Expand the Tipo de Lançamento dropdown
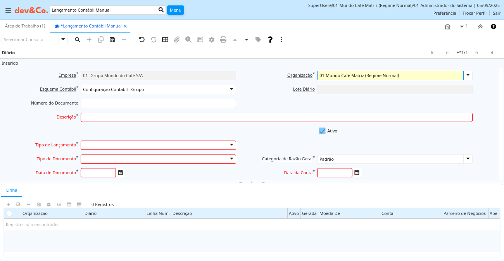This screenshot has width=504, height=261. [x=231, y=145]
